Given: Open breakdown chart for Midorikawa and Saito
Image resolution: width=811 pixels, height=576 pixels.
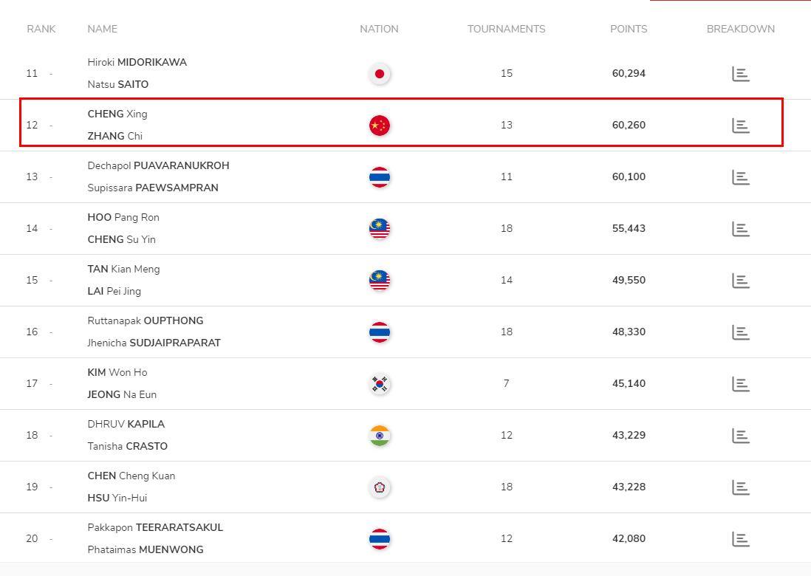Looking at the screenshot, I should tap(741, 74).
